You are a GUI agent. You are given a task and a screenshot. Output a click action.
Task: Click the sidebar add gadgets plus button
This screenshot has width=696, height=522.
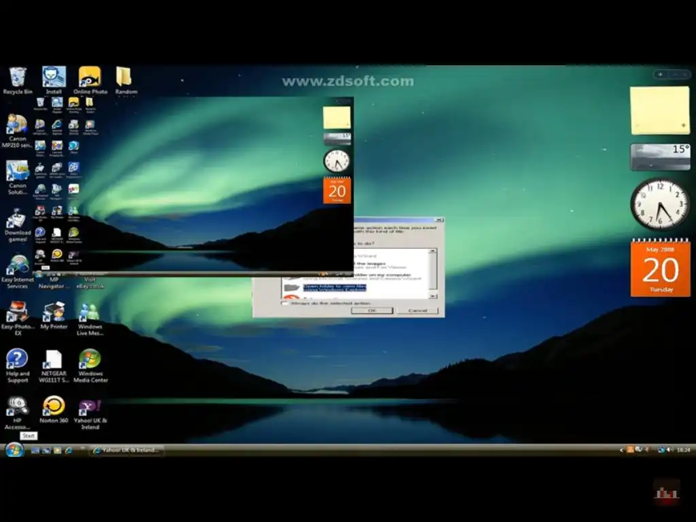pyautogui.click(x=661, y=75)
